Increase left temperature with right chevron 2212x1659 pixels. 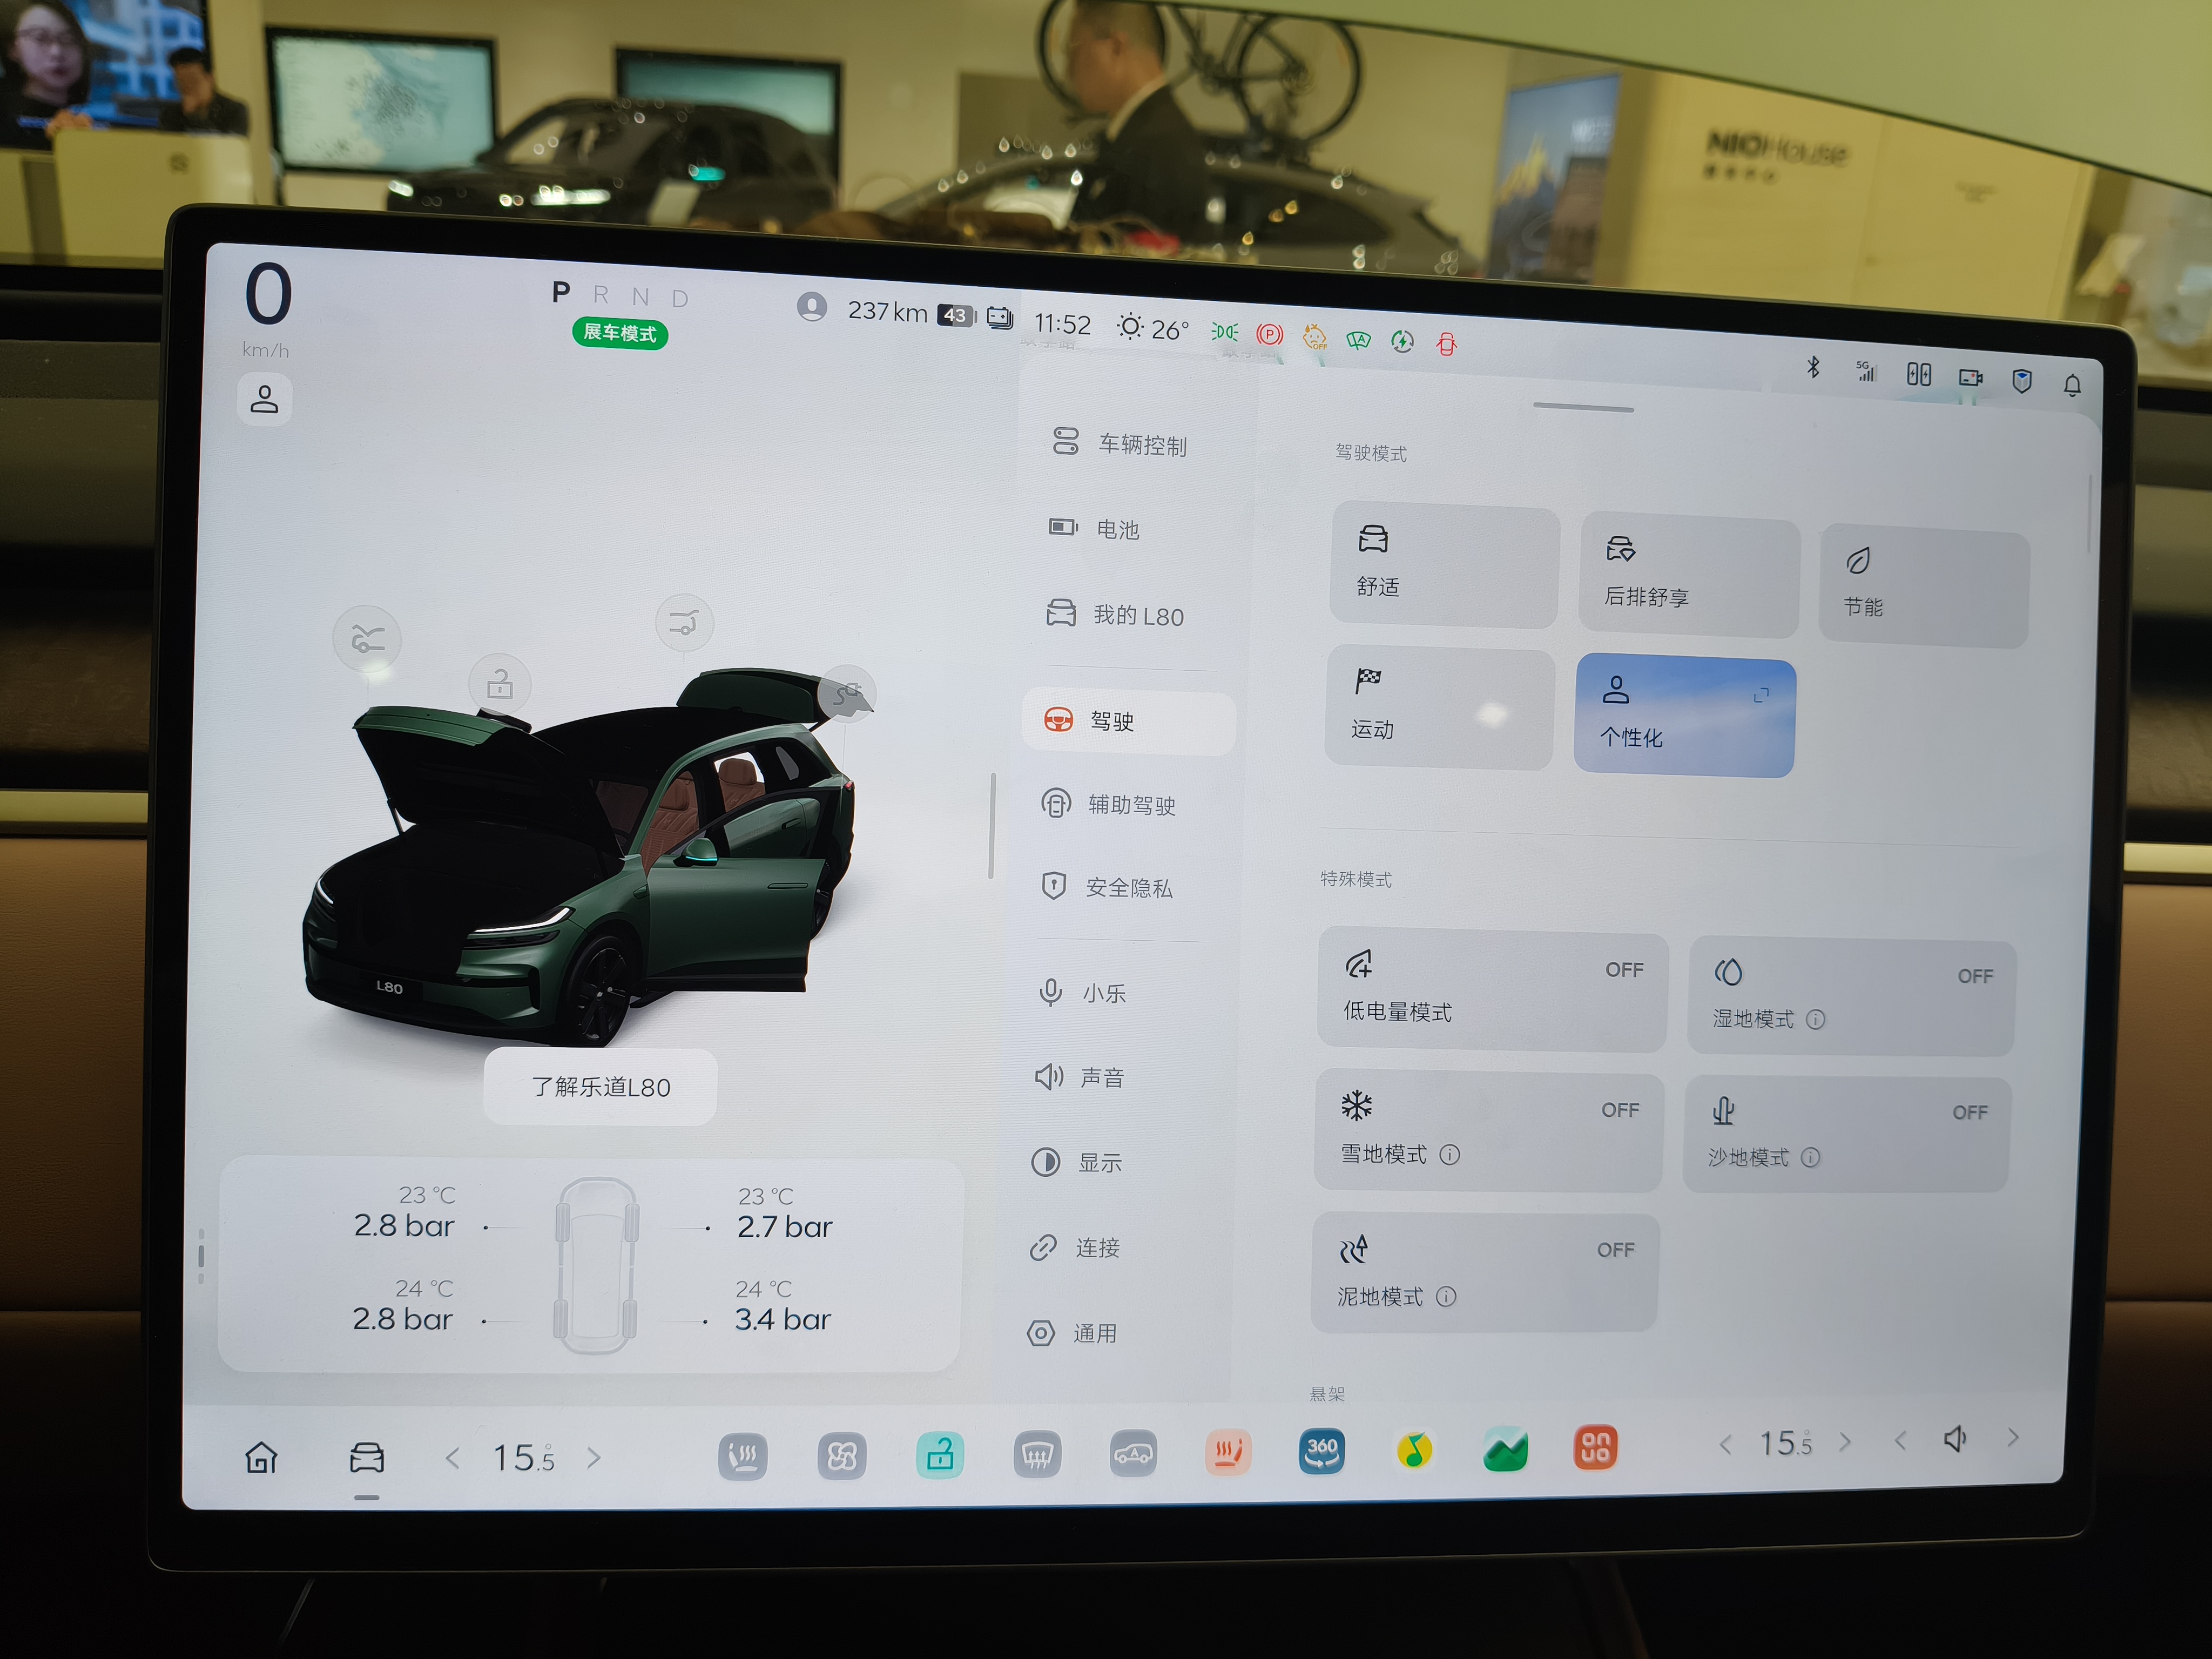click(x=594, y=1458)
